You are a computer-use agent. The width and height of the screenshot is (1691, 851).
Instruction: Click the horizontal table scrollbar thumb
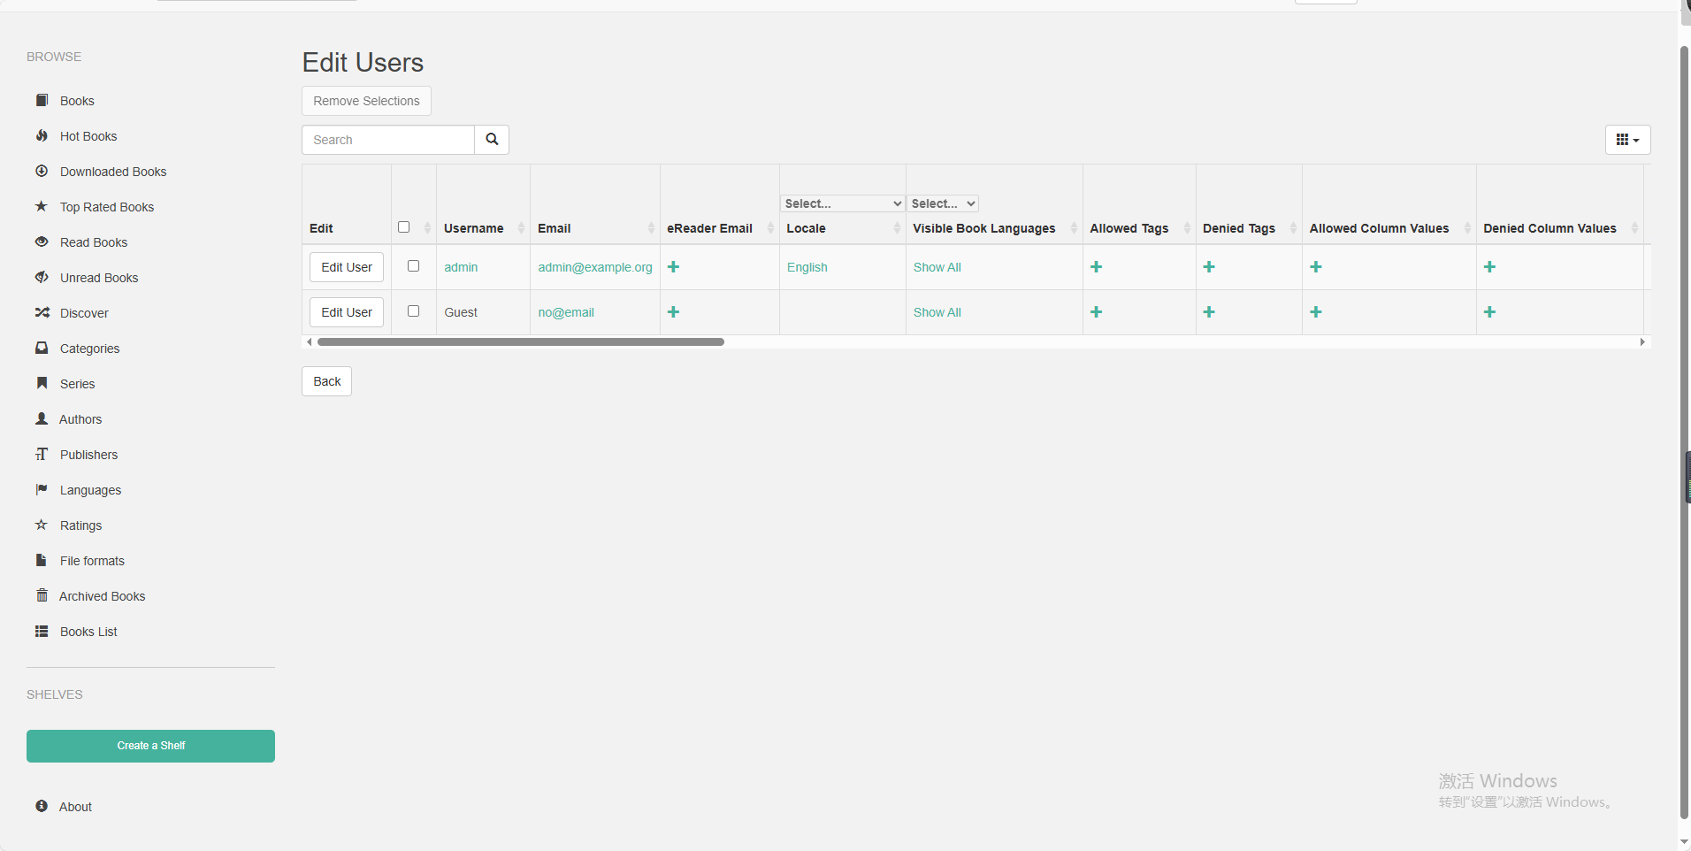click(521, 341)
